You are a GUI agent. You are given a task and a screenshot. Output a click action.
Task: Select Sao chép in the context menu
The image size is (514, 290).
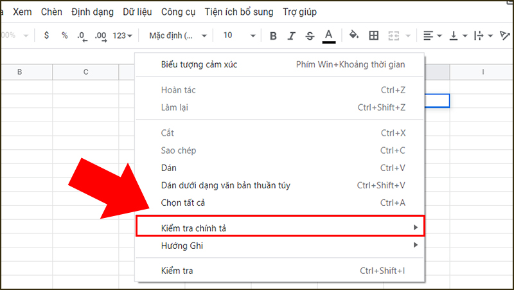coord(280,150)
